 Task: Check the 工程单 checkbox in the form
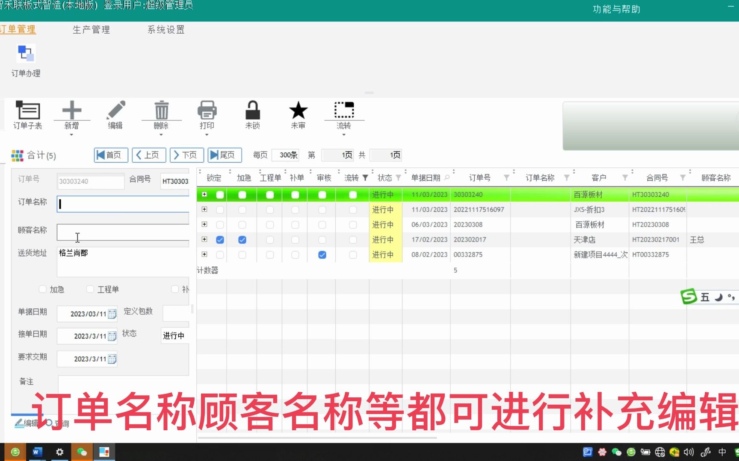(x=90, y=289)
